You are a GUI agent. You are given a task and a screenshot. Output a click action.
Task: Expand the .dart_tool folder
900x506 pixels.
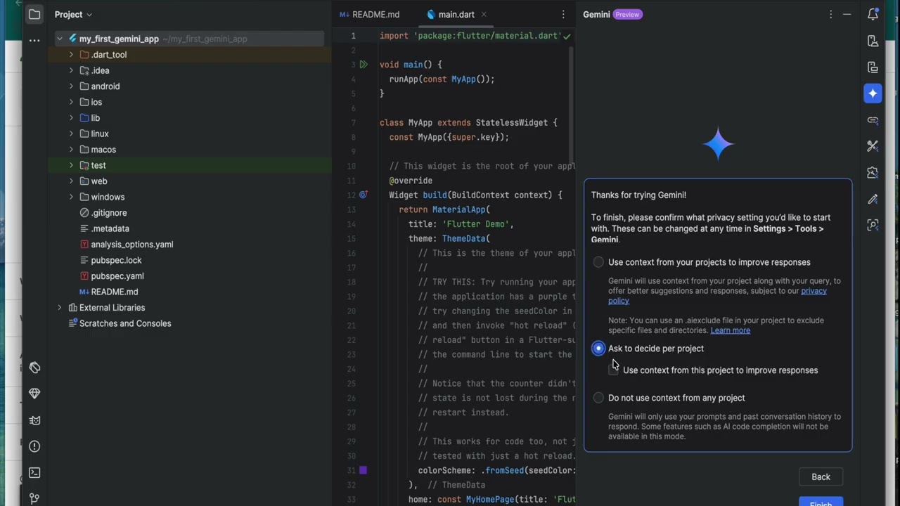click(71, 55)
